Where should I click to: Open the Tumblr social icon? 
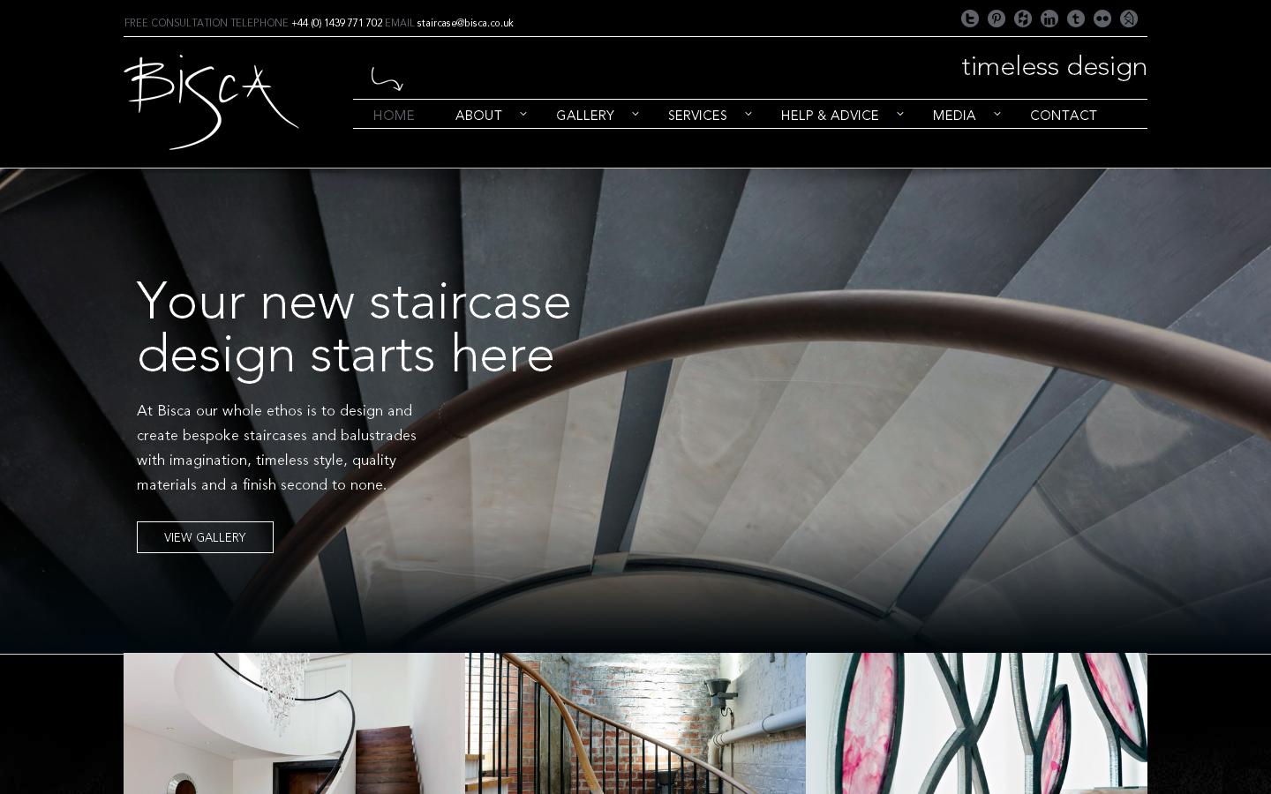tap(1076, 19)
